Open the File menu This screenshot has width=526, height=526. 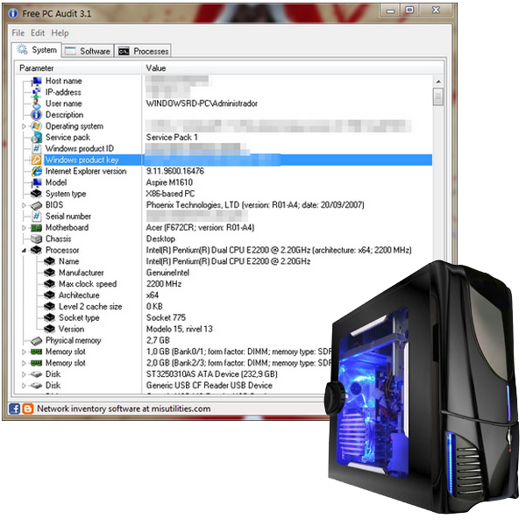tap(18, 33)
